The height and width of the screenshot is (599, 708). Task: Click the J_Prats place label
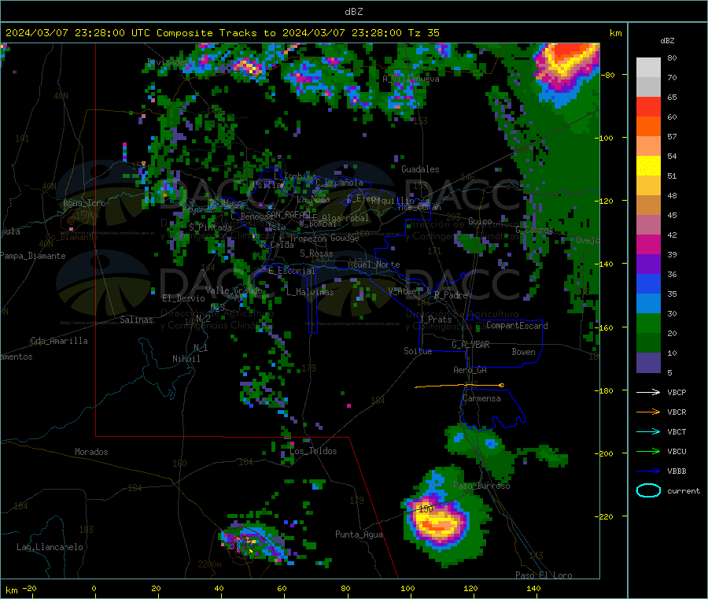(x=435, y=320)
